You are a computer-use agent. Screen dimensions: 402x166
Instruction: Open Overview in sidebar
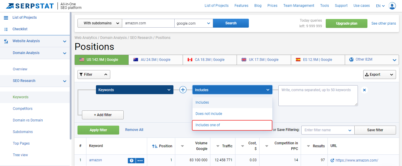(20, 69)
